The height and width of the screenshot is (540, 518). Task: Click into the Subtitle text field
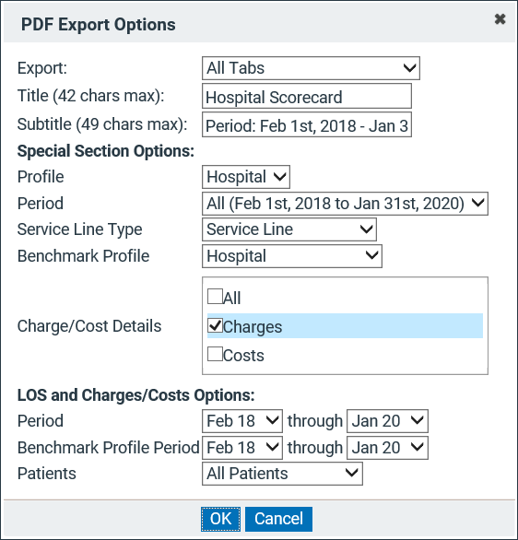307,124
